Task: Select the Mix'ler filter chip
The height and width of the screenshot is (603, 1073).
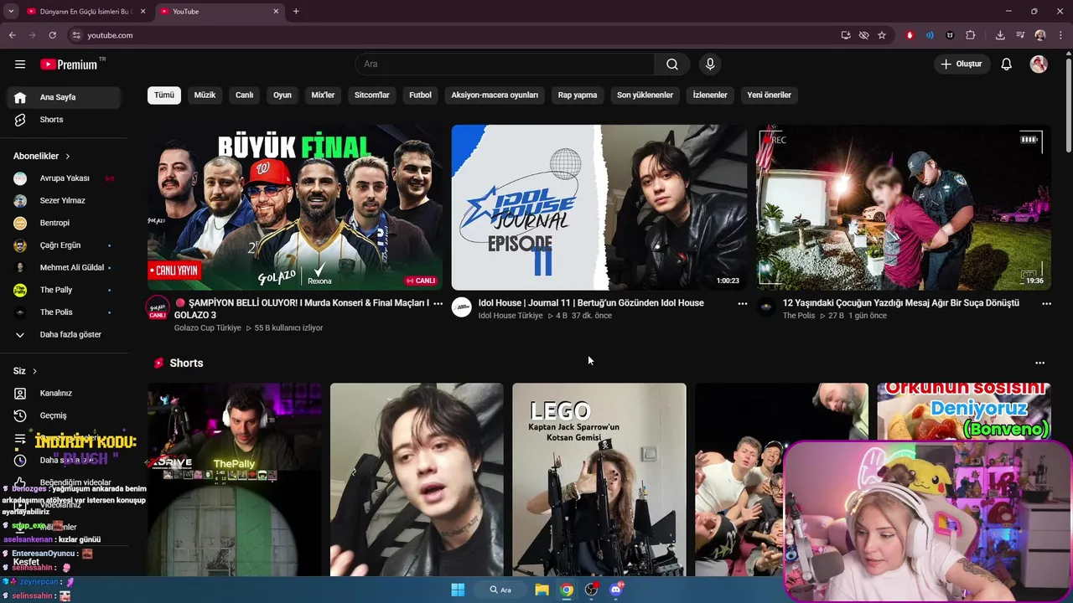Action: pos(323,95)
